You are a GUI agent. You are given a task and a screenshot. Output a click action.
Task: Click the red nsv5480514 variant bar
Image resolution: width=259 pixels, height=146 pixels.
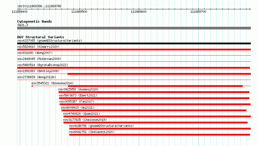tap(134, 68)
